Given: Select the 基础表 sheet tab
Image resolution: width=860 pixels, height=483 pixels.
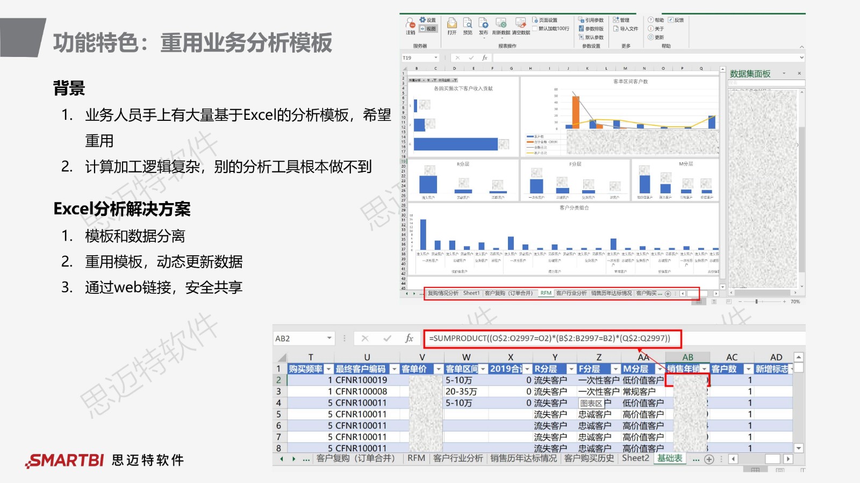Looking at the screenshot, I should point(670,458).
